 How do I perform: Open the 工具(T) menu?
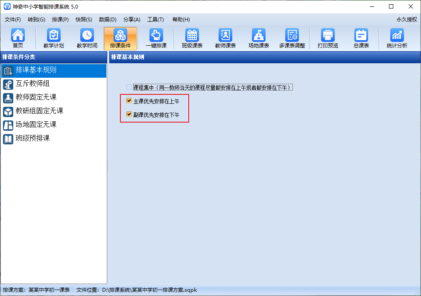[155, 20]
